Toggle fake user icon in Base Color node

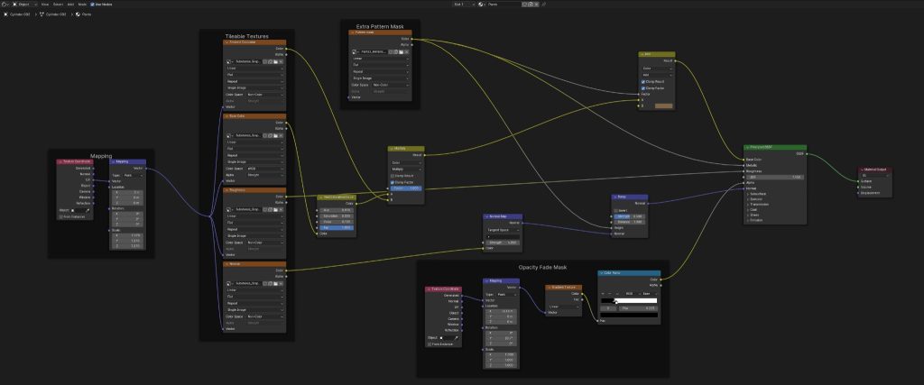click(x=266, y=135)
